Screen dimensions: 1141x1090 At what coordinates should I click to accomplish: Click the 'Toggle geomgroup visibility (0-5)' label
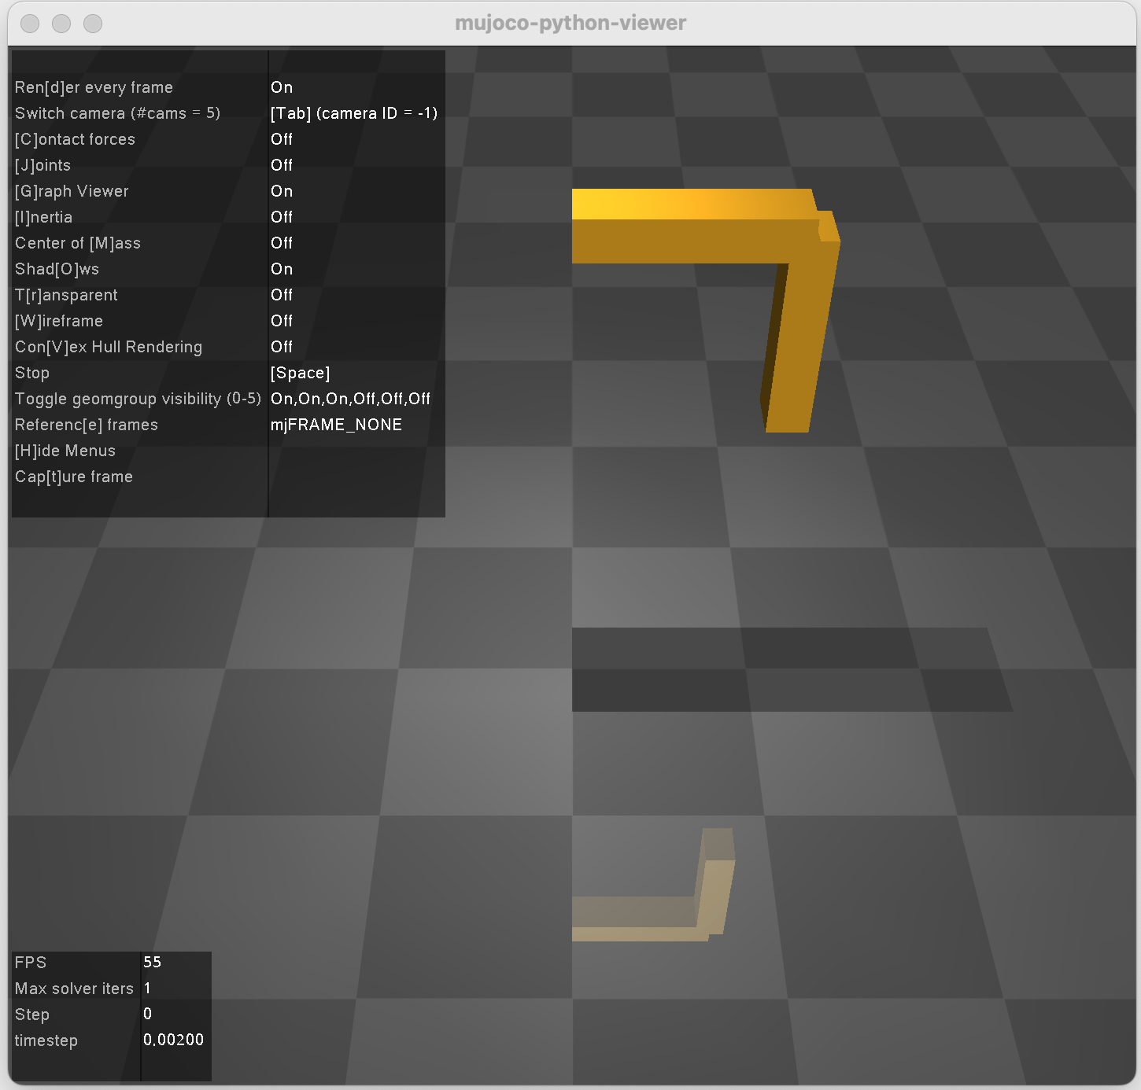tap(138, 399)
